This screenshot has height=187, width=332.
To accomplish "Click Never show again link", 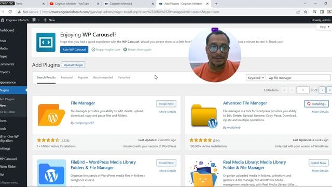I will coord(137,49).
